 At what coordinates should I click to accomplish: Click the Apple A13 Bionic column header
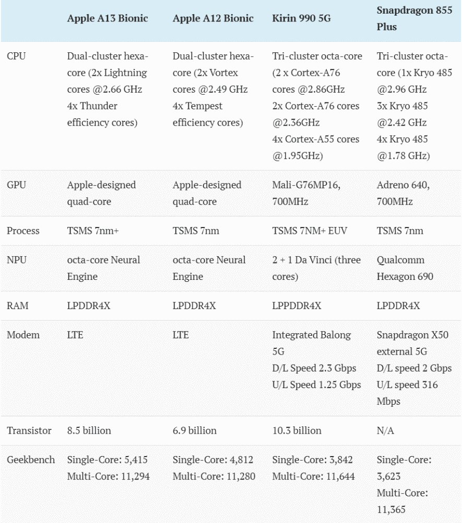[108, 18]
